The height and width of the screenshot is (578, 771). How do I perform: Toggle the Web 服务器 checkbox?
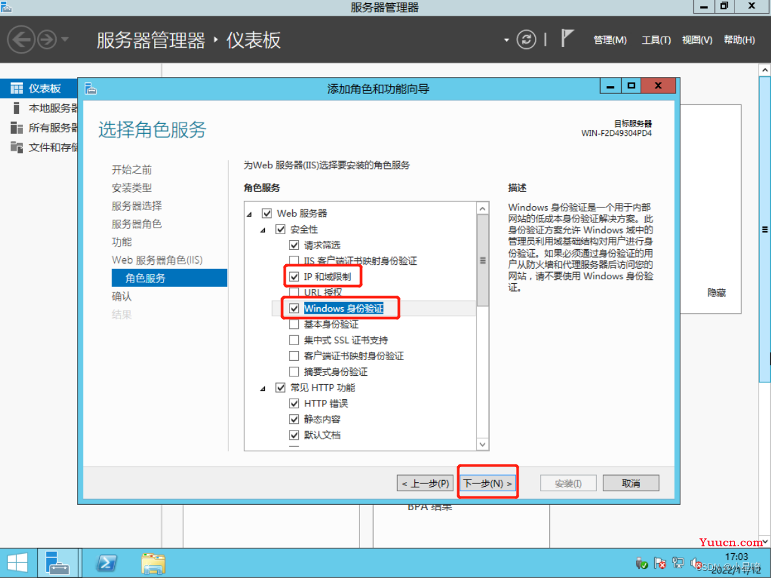(x=267, y=213)
